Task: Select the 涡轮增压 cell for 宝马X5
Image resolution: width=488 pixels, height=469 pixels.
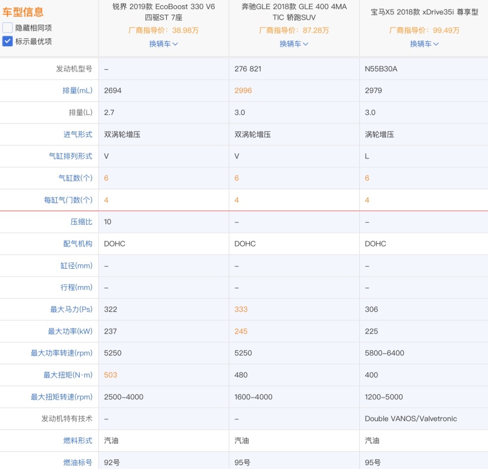Action: [x=379, y=134]
